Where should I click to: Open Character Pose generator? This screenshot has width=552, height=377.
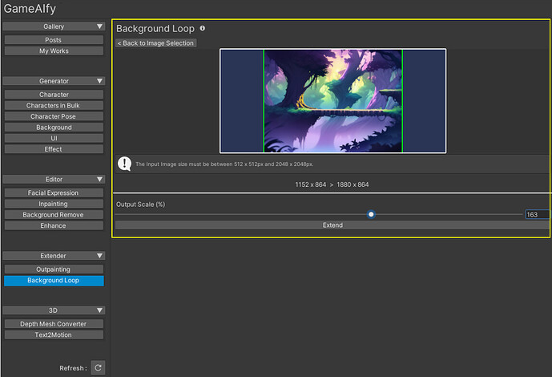coord(54,116)
